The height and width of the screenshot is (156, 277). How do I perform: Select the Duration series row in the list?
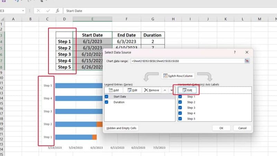click(x=140, y=102)
